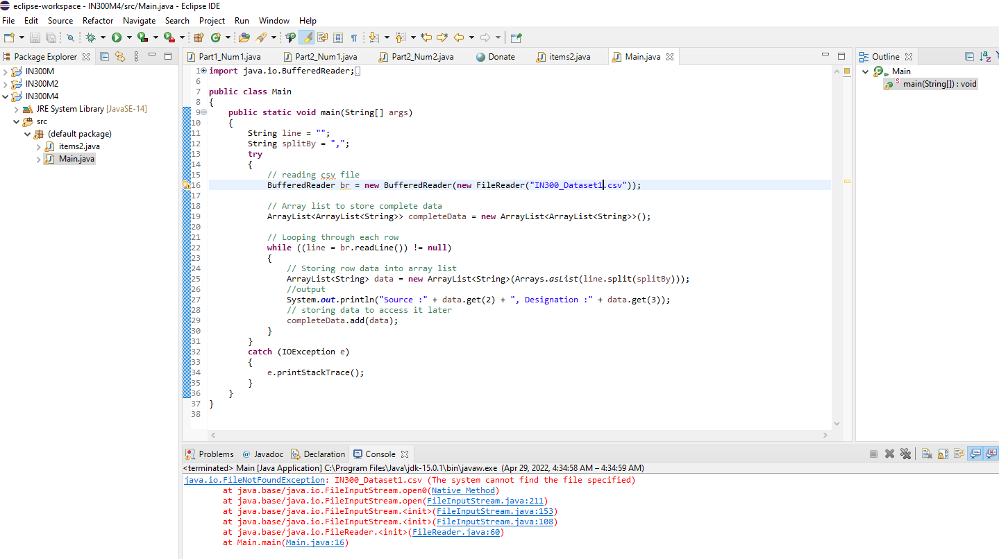The image size is (999, 559).
Task: Collapse All in Package Explorer
Action: tap(105, 57)
